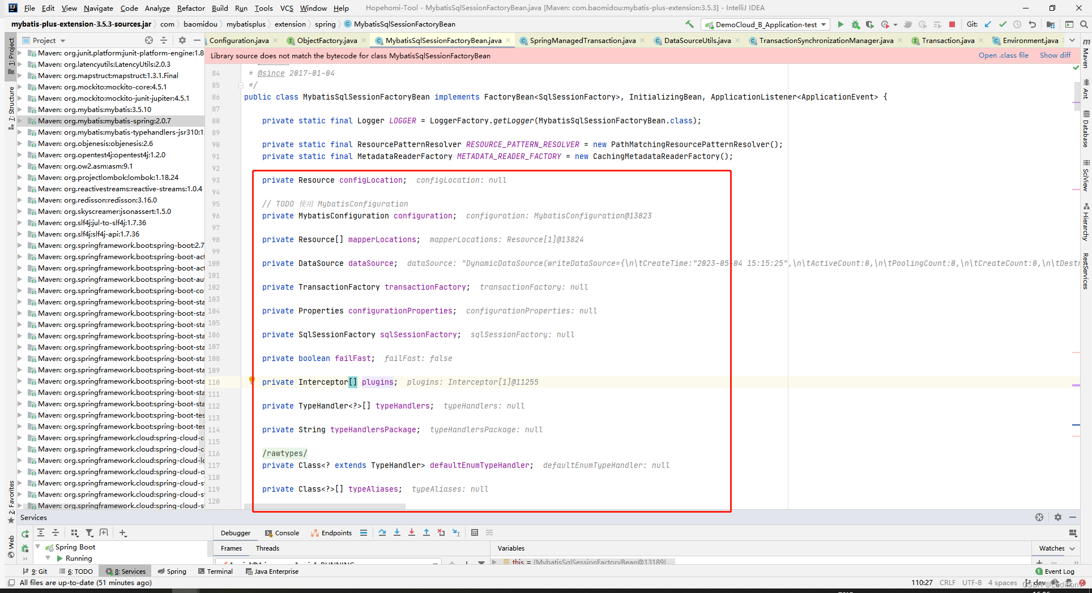Image resolution: width=1092 pixels, height=593 pixels.
Task: Click the Show diff link
Action: [1055, 55]
